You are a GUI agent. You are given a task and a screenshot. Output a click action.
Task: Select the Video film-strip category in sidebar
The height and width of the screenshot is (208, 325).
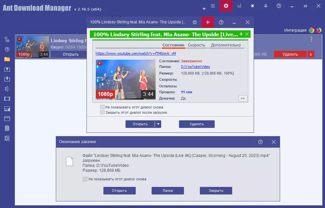tap(7, 99)
